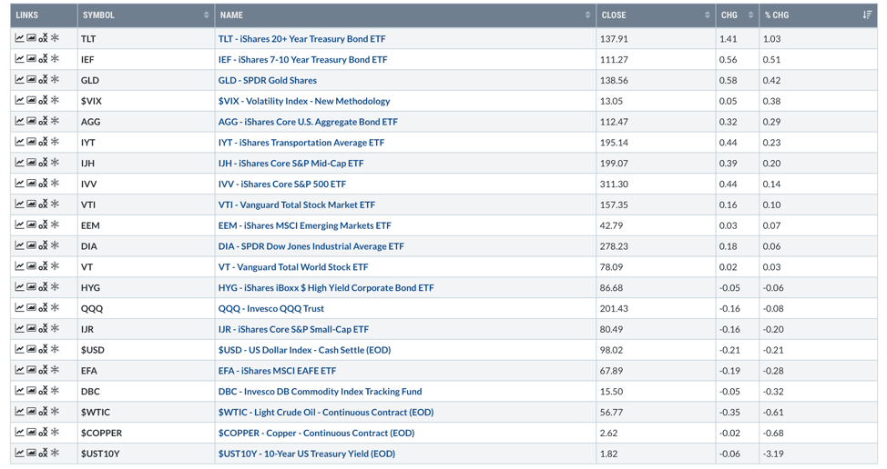The width and height of the screenshot is (887, 469).
Task: Open the line-chart icon for IJR
Action: (19, 328)
